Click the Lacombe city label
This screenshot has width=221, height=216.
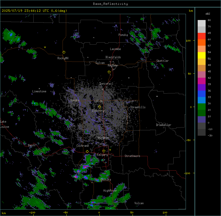(x=115, y=49)
